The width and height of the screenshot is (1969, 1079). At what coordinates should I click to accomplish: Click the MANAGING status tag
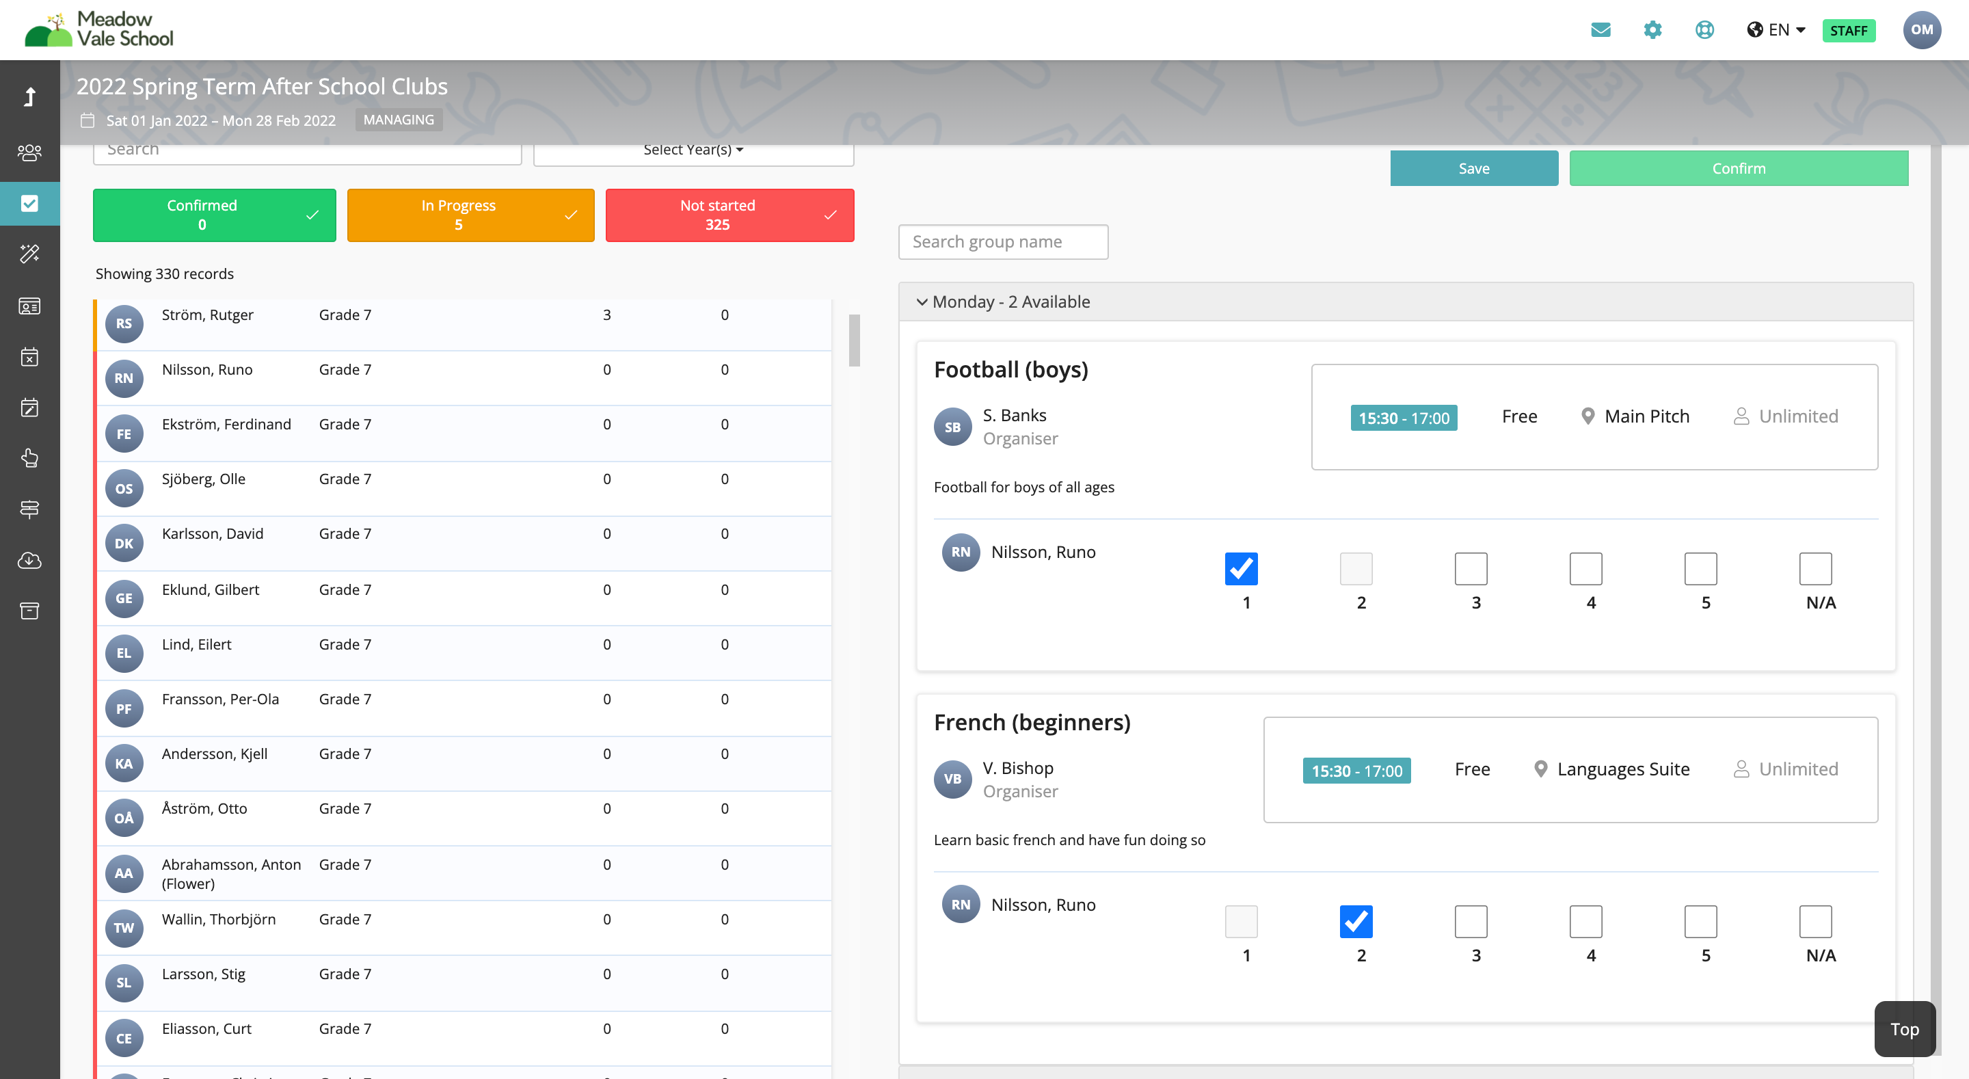click(398, 120)
